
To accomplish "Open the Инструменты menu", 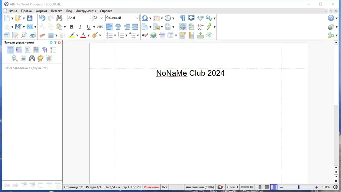I will click(x=86, y=11).
